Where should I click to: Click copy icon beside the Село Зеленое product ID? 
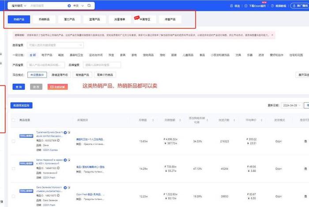59,196
